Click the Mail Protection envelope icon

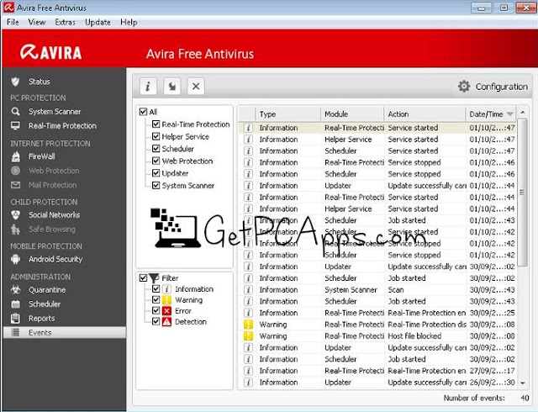(15, 185)
